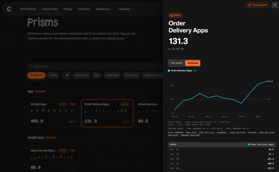Open the Quick Service Rest... prism card
The height and width of the screenshot is (172, 279).
point(53,159)
